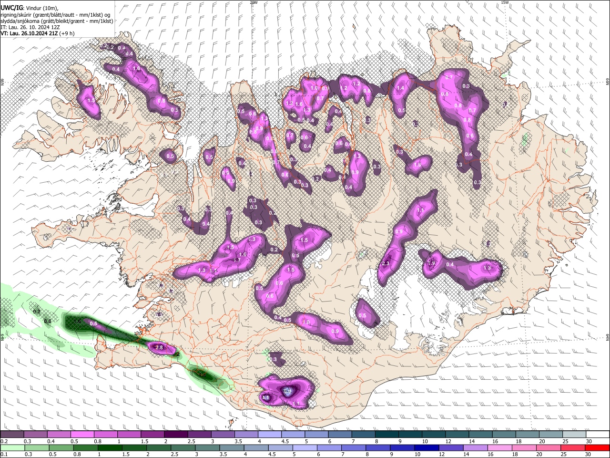610x458 pixels.
Task: Click the 'IT: Lau. 26. 10. 2024 12Z' line
Action: pos(30,27)
